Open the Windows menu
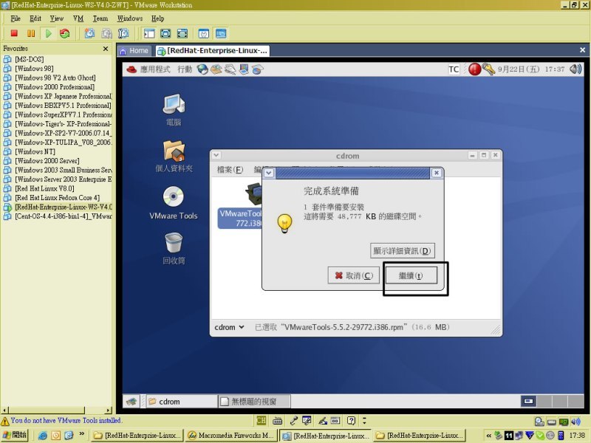Screen dimensions: 591x443 point(130,18)
